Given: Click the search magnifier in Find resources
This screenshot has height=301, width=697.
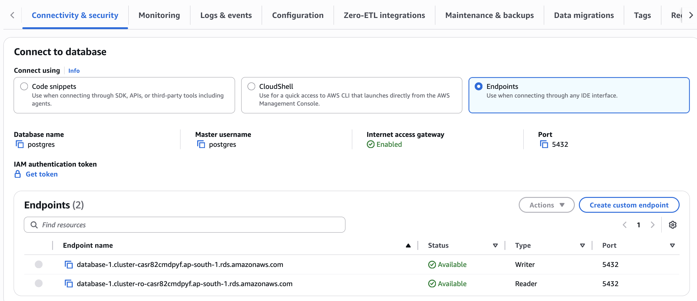Looking at the screenshot, I should [34, 225].
